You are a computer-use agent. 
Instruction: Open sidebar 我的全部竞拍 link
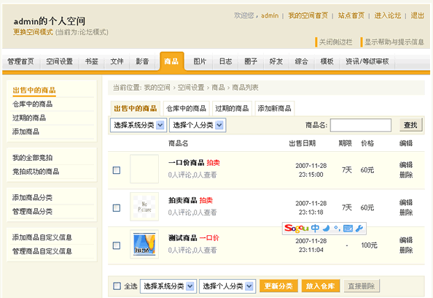(x=32, y=158)
